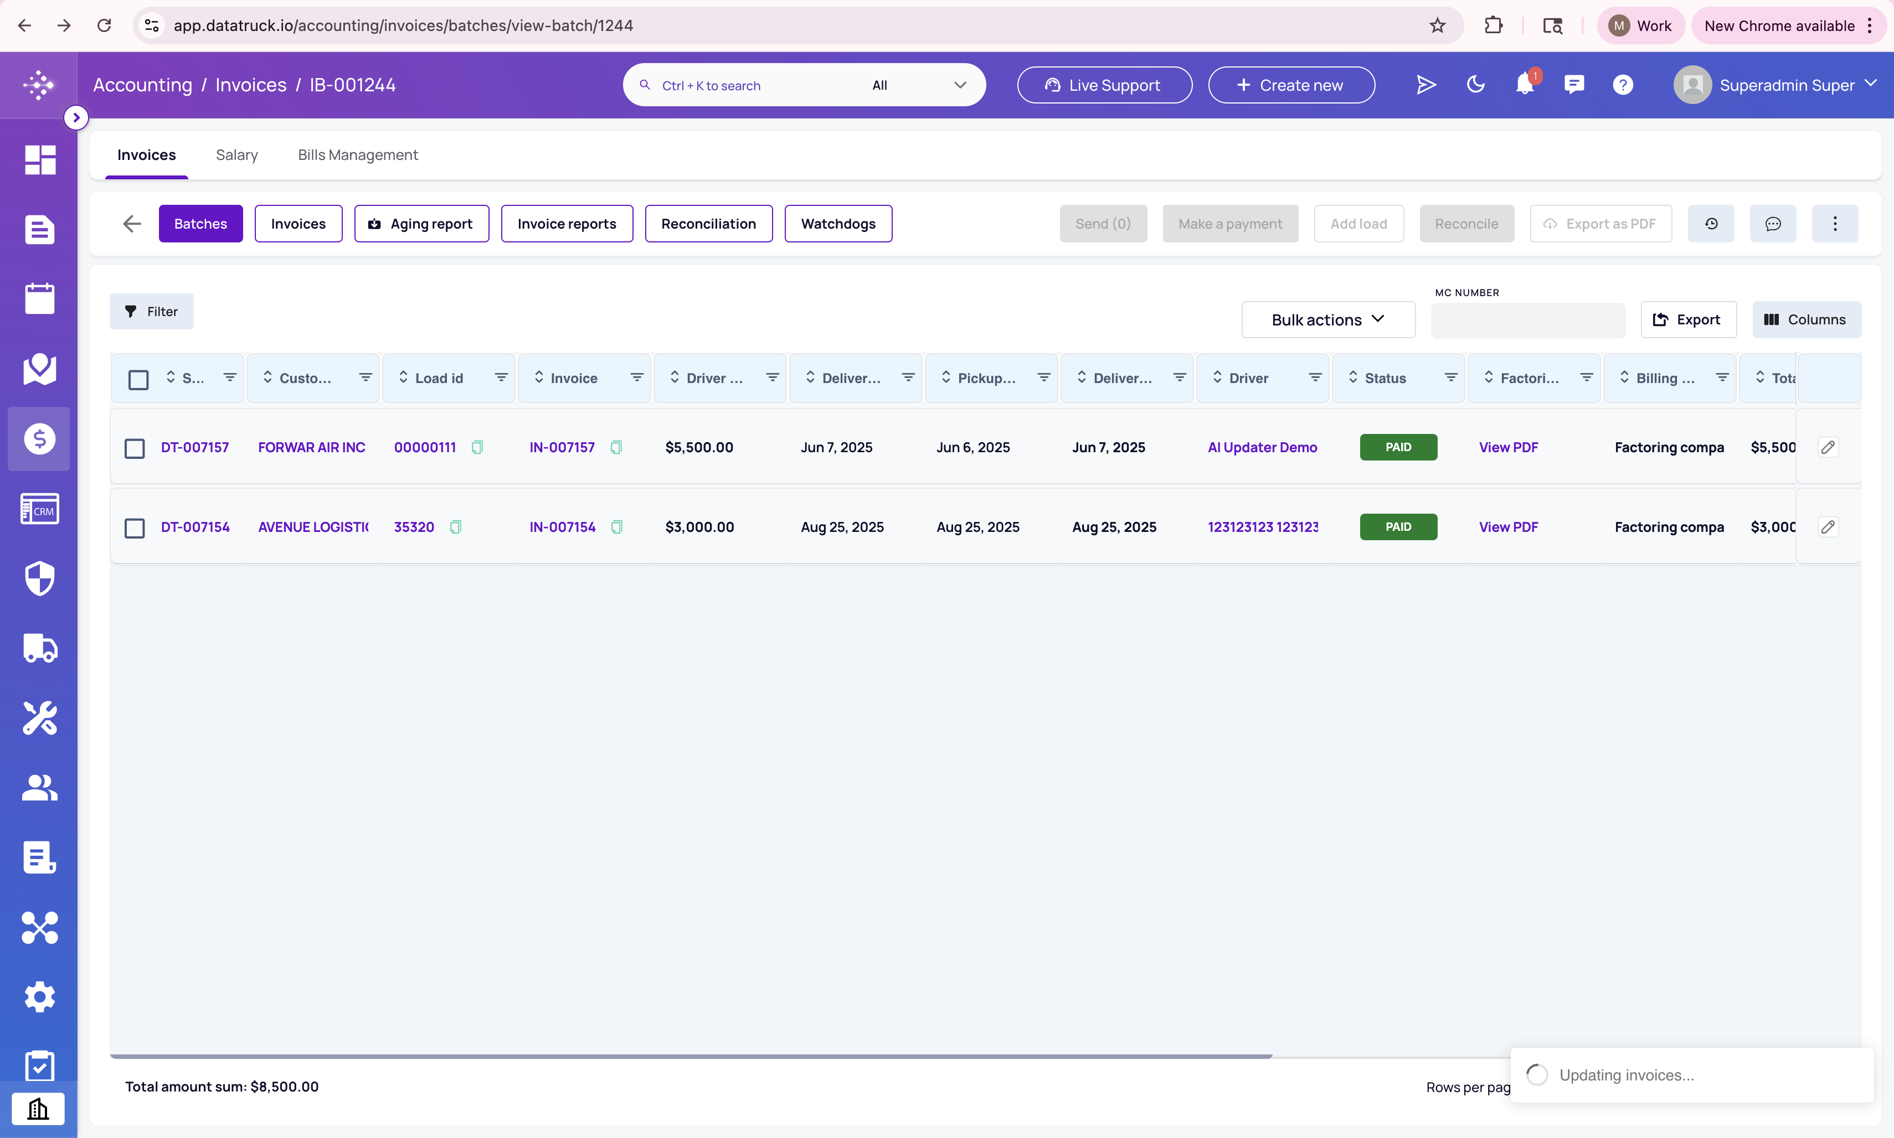The image size is (1894, 1138).
Task: Open the Aging report view
Action: tap(421, 224)
